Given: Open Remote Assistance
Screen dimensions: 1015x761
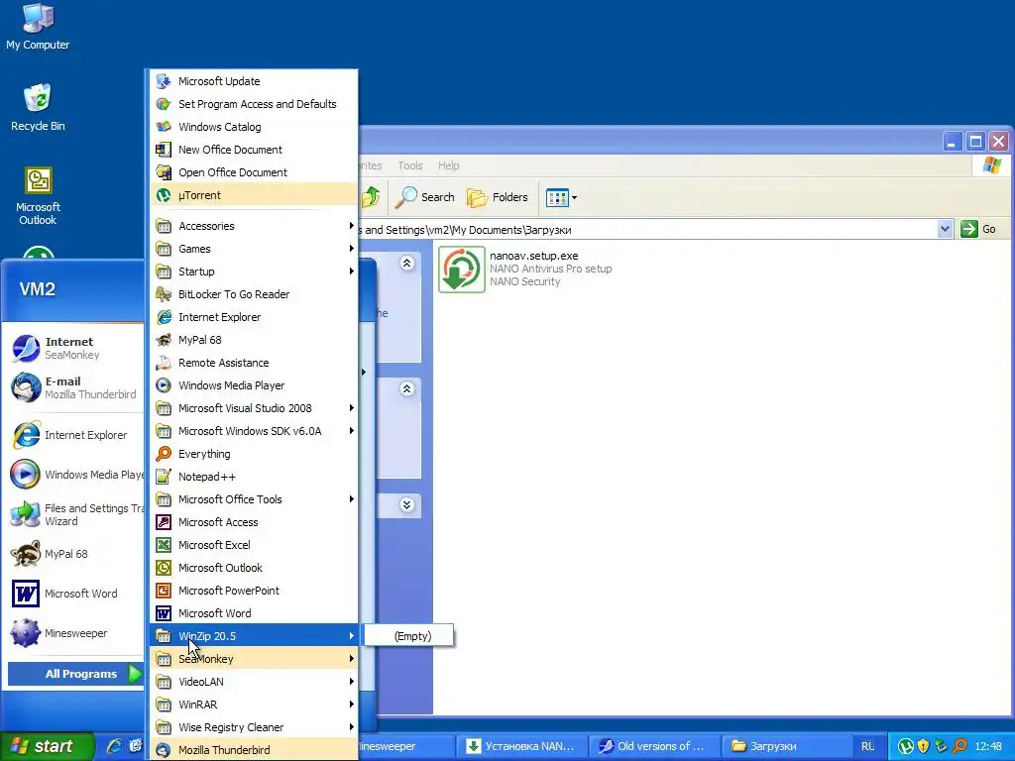Looking at the screenshot, I should [x=254, y=363].
